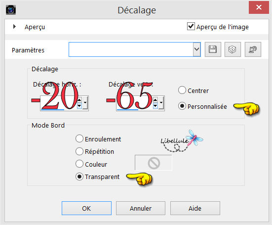The image size is (272, 225).
Task: Choose the Enroulement edge mode
Action: point(79,138)
